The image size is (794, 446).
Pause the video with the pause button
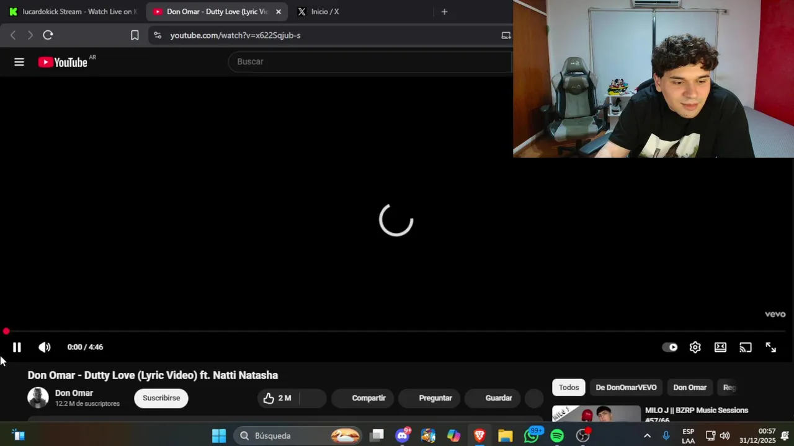17,348
